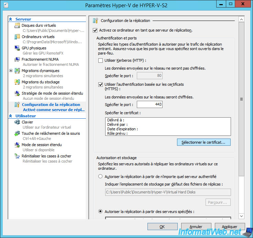The height and width of the screenshot is (238, 253).
Task: Click the Clavier icon
Action: point(17,122)
